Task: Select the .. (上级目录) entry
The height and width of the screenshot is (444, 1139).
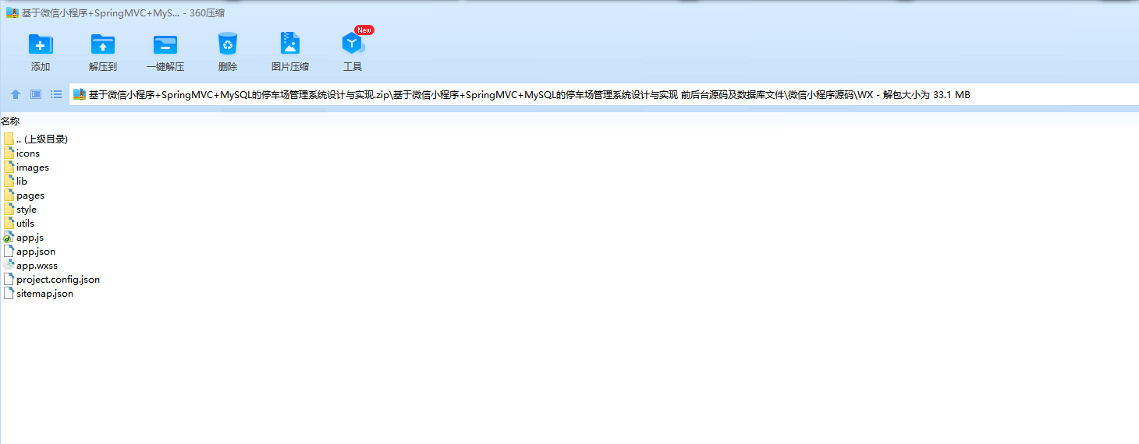Action: pyautogui.click(x=42, y=139)
